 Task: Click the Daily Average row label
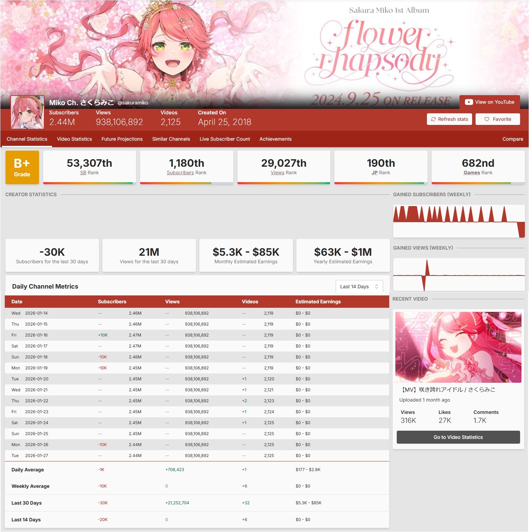pos(28,470)
